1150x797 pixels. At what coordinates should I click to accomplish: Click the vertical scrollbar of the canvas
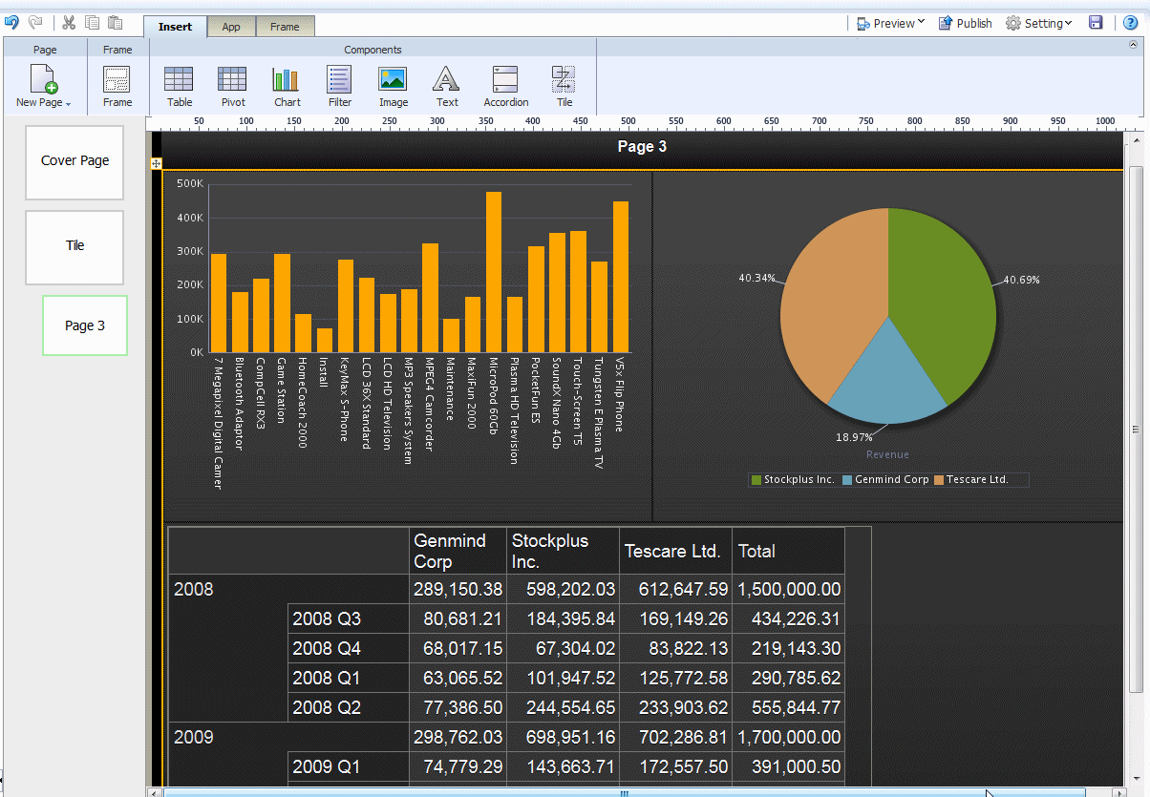point(1136,428)
